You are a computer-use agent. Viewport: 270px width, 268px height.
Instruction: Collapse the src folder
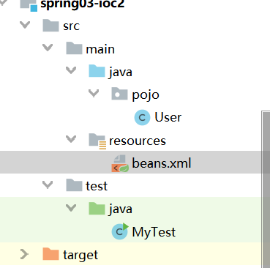[25, 25]
